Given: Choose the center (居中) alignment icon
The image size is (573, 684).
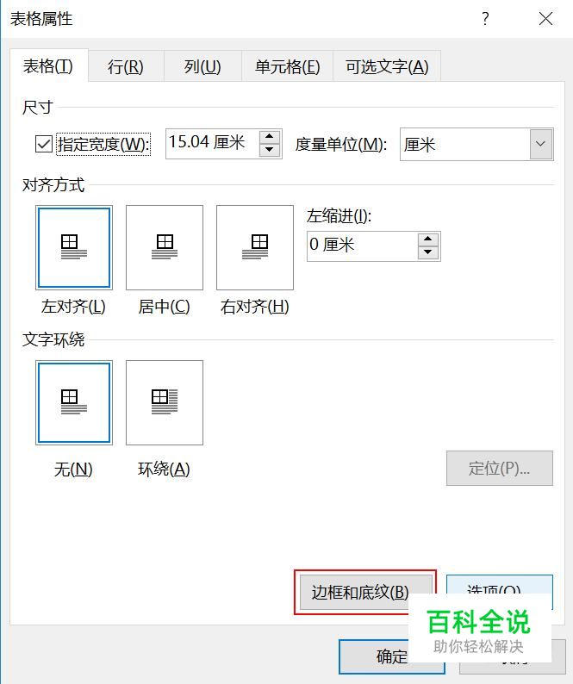Looking at the screenshot, I should point(165,247).
